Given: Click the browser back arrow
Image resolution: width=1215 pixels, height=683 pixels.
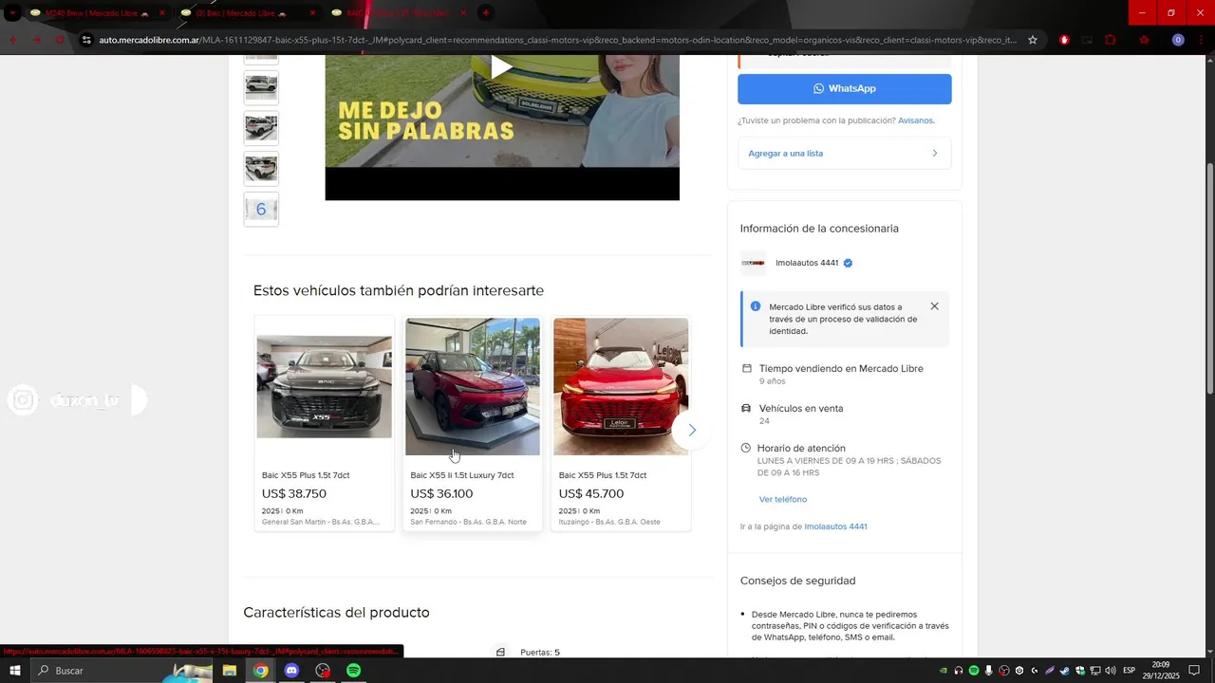Looking at the screenshot, I should [13, 40].
